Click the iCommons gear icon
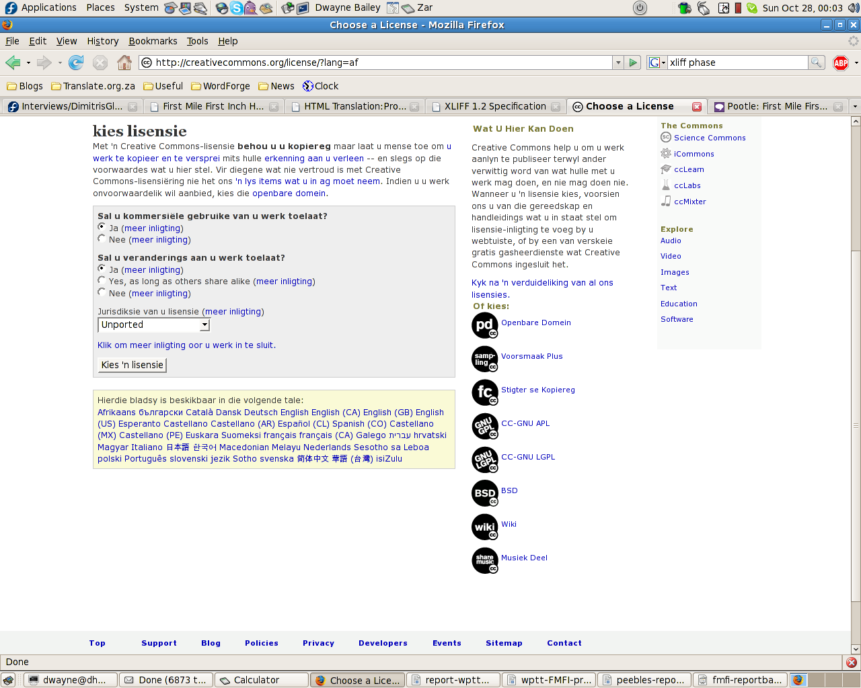The image size is (861, 688). pyautogui.click(x=666, y=153)
